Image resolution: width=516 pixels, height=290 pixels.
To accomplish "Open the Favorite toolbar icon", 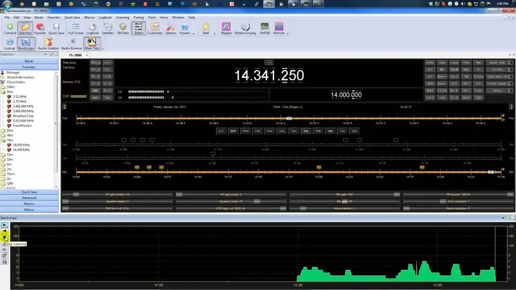I will (x=40, y=28).
